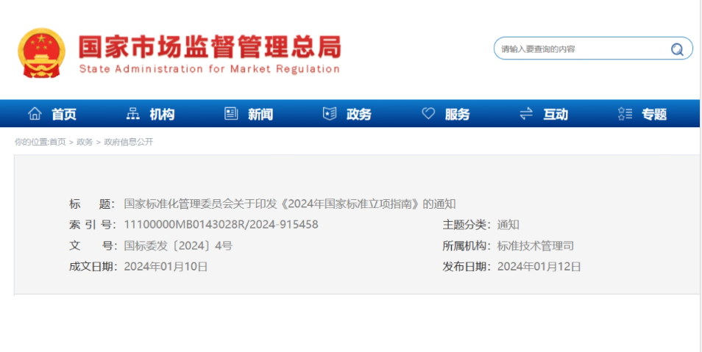
Task: Click the book icon beside 政务
Action: point(330,114)
